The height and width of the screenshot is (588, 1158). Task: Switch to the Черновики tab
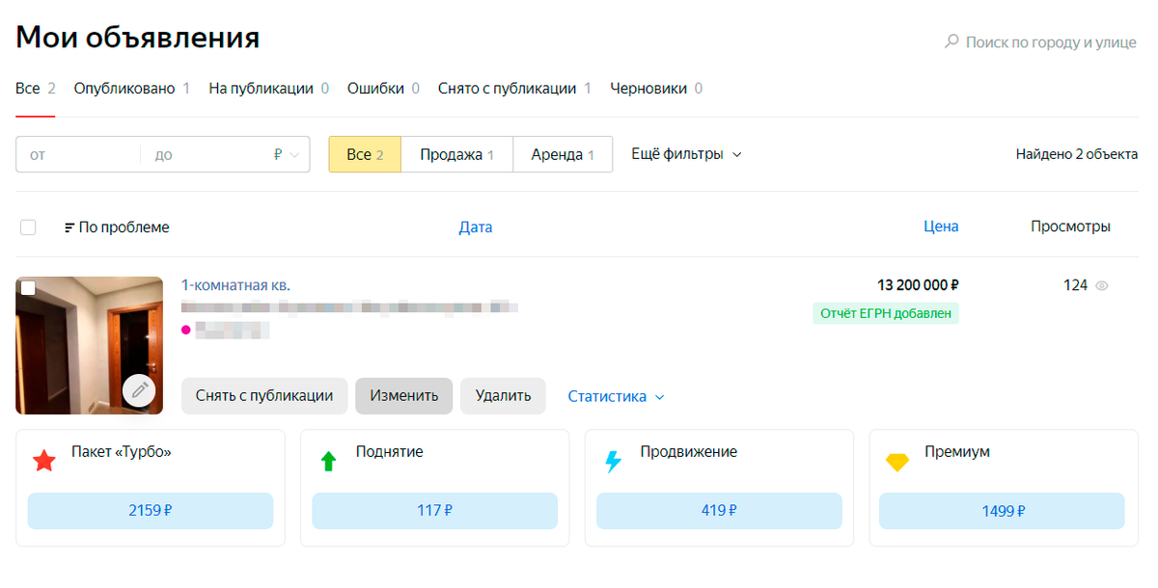(x=656, y=89)
